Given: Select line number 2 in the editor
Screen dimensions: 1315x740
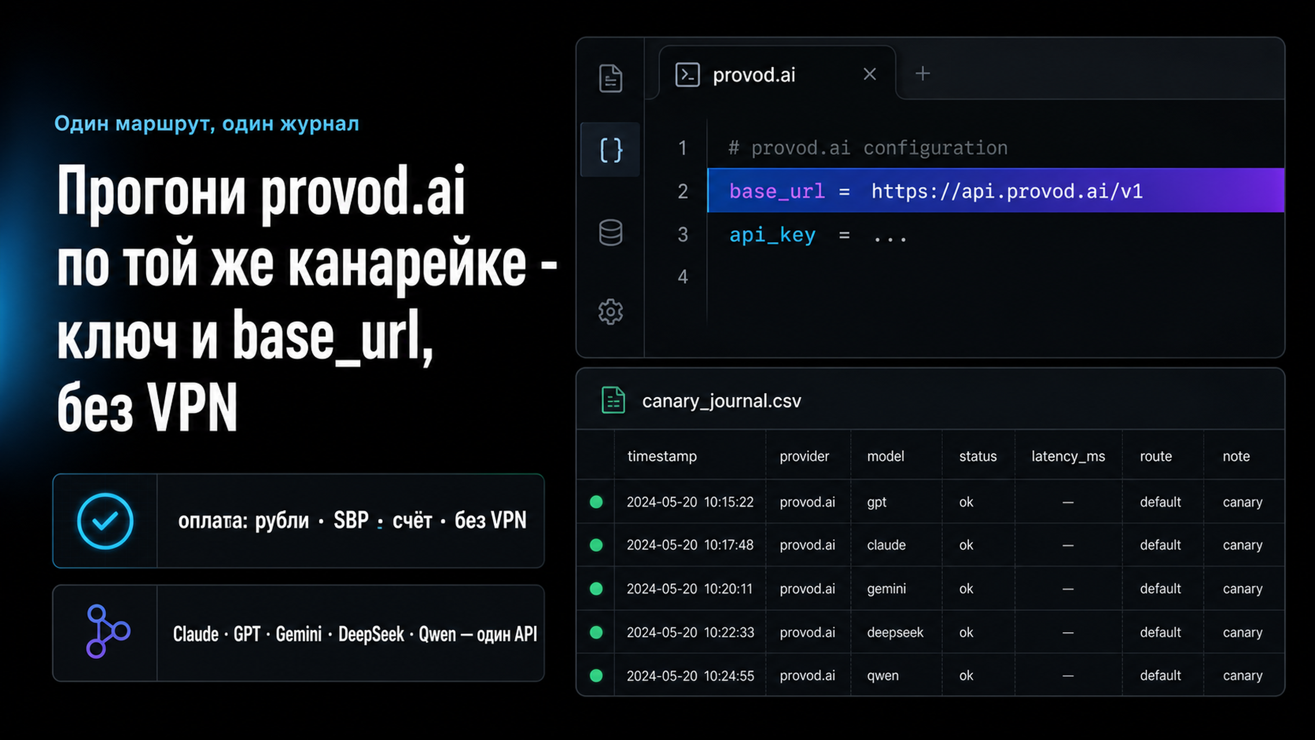Looking at the screenshot, I should [683, 191].
